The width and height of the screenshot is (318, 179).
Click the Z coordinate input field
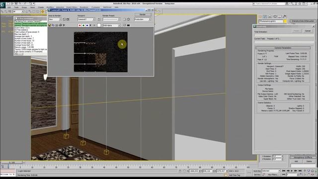tap(221, 171)
